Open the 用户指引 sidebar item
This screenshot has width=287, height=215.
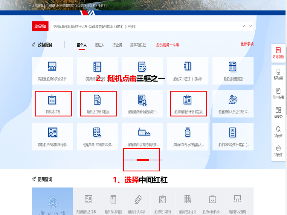pos(278,93)
